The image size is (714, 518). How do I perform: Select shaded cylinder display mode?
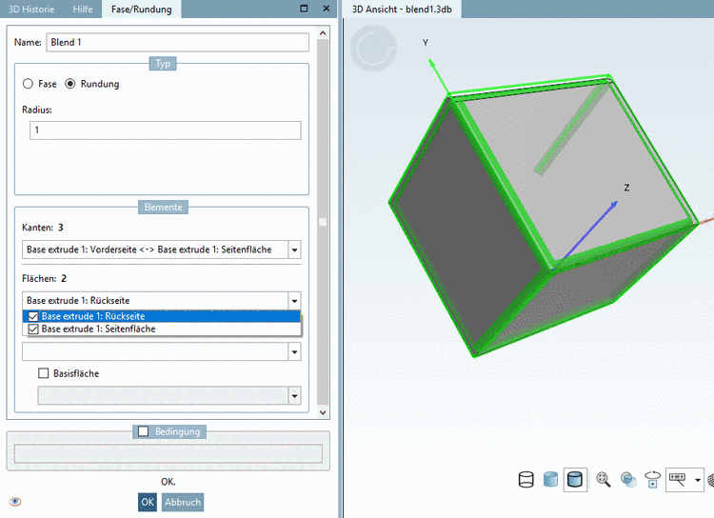[x=550, y=479]
